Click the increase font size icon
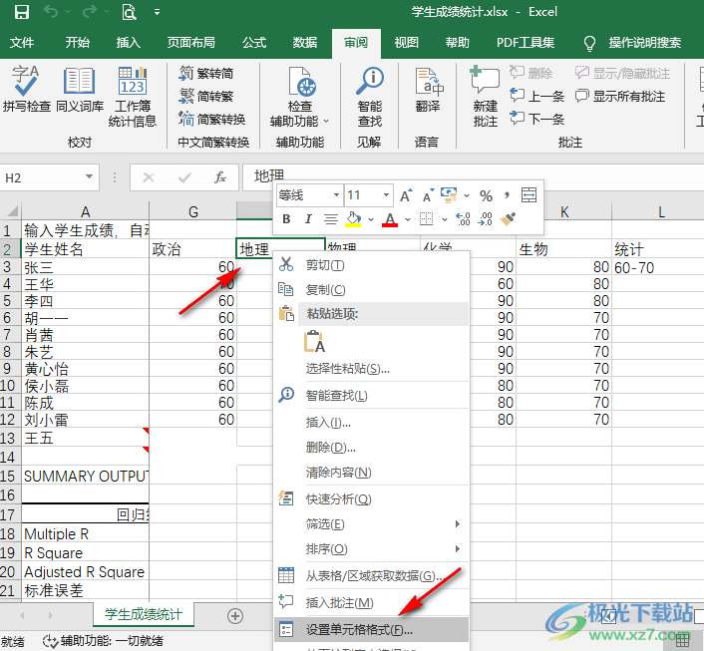 pyautogui.click(x=406, y=195)
